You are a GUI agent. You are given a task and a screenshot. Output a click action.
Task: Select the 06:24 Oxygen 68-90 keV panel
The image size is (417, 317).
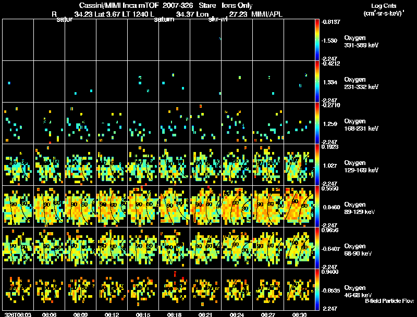[237, 248]
